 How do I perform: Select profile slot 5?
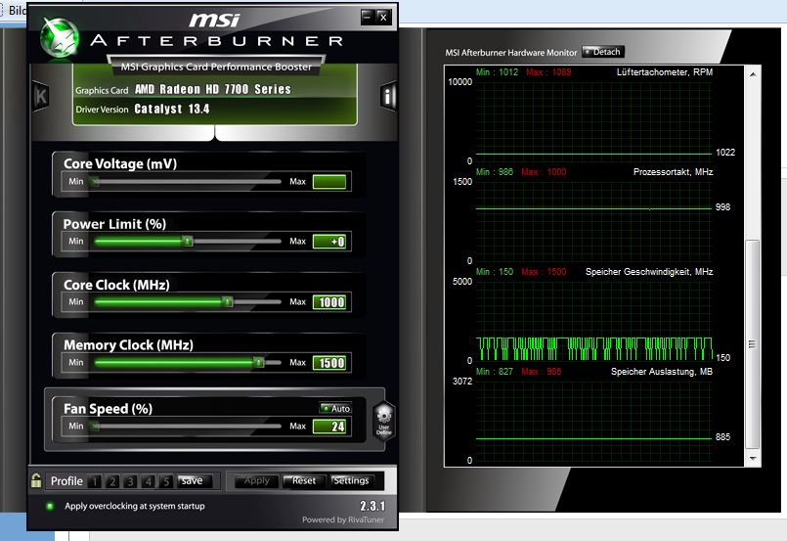166,481
